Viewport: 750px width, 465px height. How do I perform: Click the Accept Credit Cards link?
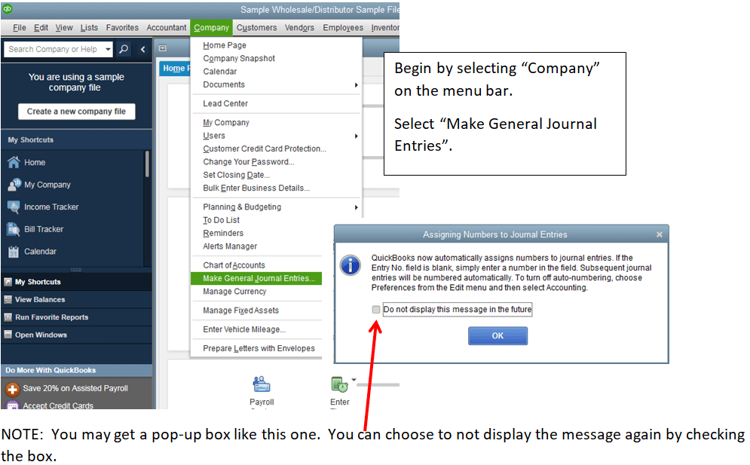click(58, 405)
